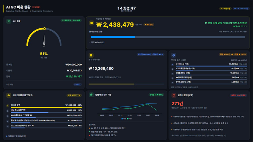This screenshot has height=142, width=253.
Task: Click the 'AX플랫폼개발팀' department row
Action: 209,78
